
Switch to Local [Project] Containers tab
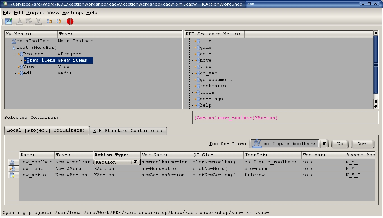tap(47, 130)
